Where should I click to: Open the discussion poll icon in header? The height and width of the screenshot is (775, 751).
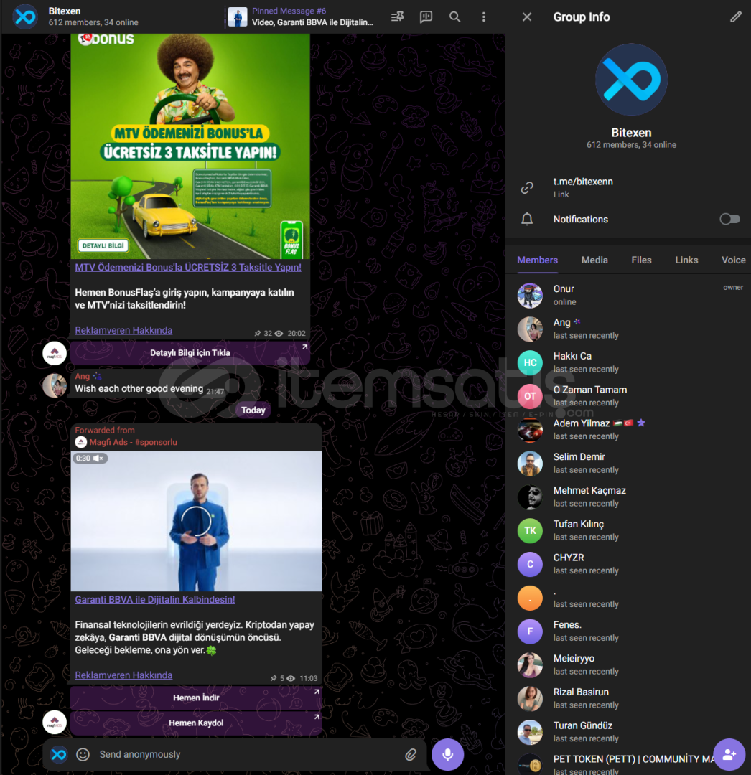pos(426,17)
